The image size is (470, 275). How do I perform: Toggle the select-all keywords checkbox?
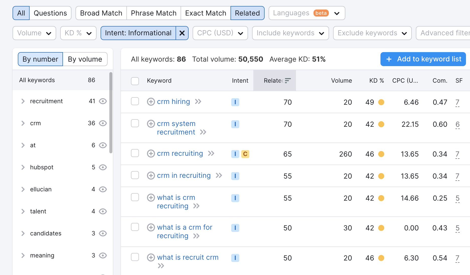click(x=135, y=81)
